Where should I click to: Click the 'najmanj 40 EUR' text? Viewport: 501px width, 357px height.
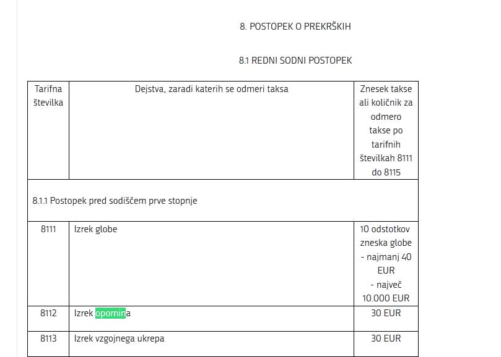pos(386,264)
